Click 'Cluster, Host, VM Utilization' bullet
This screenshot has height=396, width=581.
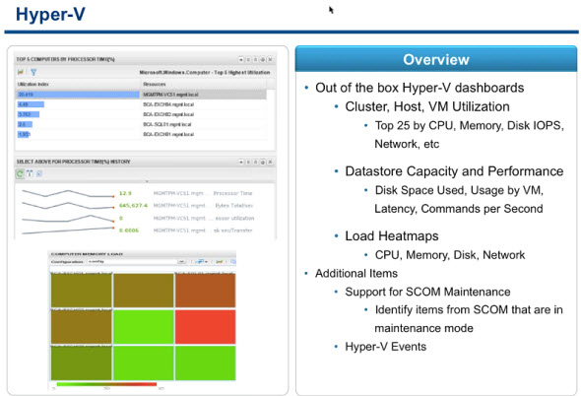pos(427,106)
